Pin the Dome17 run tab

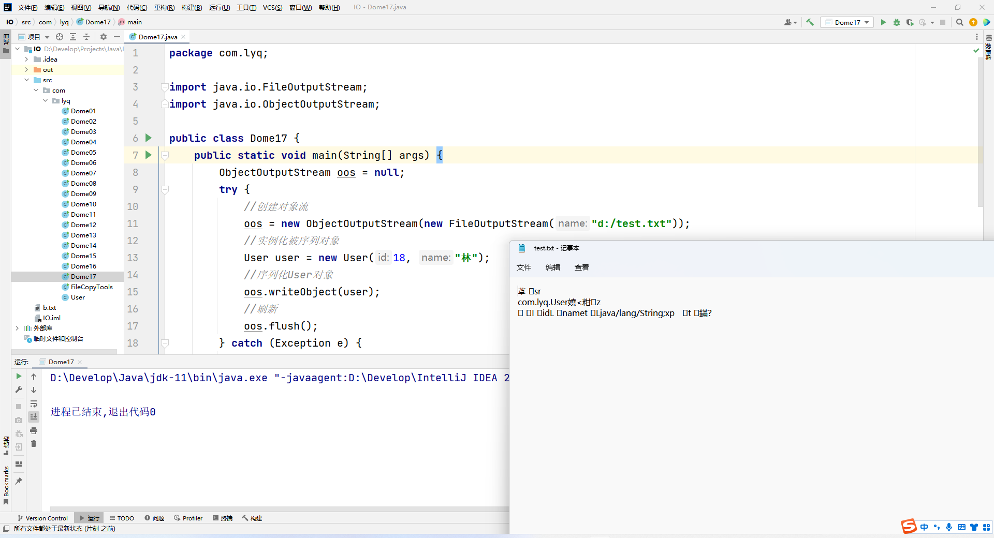[x=19, y=481]
